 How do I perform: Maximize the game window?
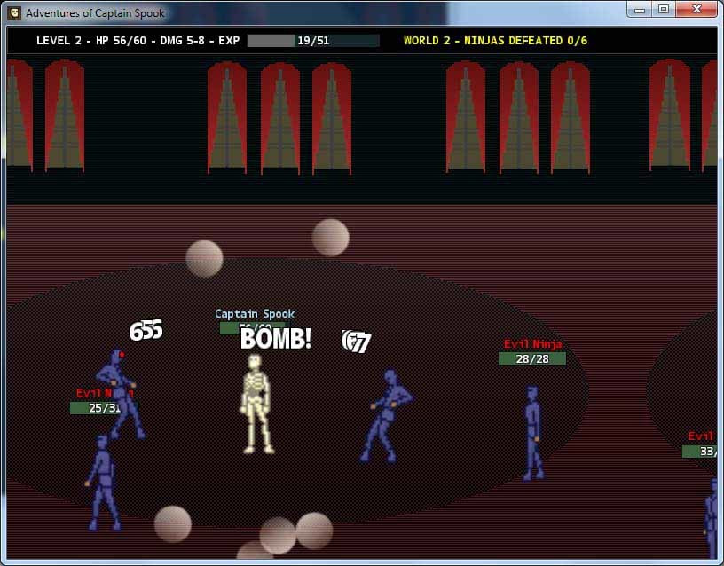[664, 9]
